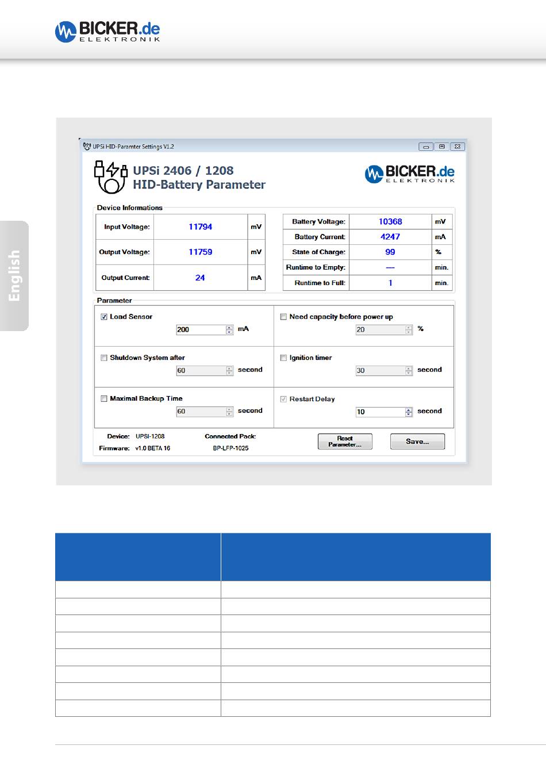The height and width of the screenshot is (772, 546).
Task: Click the app icon in title bar
Action: (87, 146)
